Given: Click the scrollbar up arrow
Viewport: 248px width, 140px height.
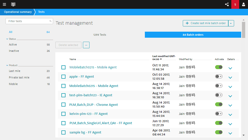Looking at the screenshot, I should 243,20.
